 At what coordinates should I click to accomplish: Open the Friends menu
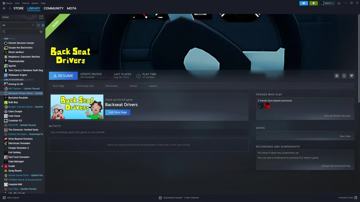(x=26, y=3)
